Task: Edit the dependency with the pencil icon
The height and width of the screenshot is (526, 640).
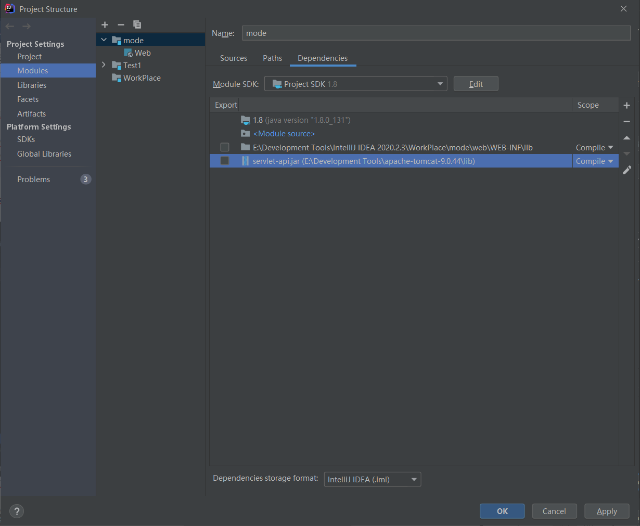Action: click(x=626, y=170)
